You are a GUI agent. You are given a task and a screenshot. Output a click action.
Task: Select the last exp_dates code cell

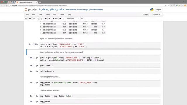coord(100,101)
